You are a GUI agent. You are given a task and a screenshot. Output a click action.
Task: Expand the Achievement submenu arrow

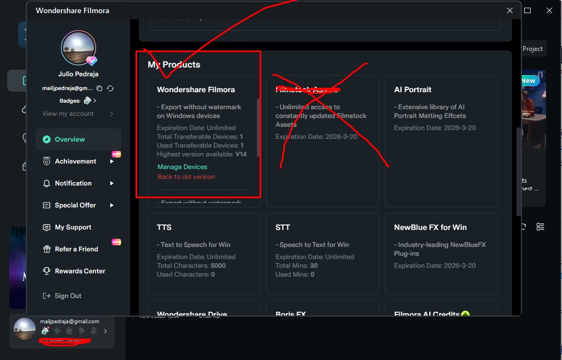click(112, 161)
